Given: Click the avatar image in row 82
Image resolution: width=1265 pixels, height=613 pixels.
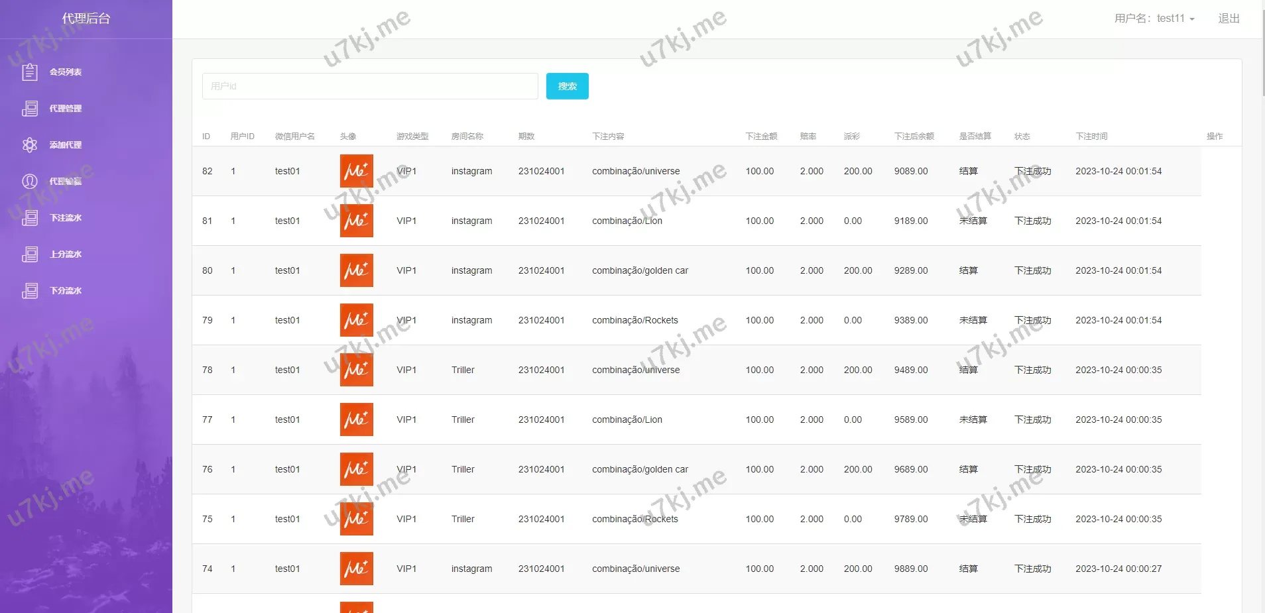Looking at the screenshot, I should [x=356, y=171].
